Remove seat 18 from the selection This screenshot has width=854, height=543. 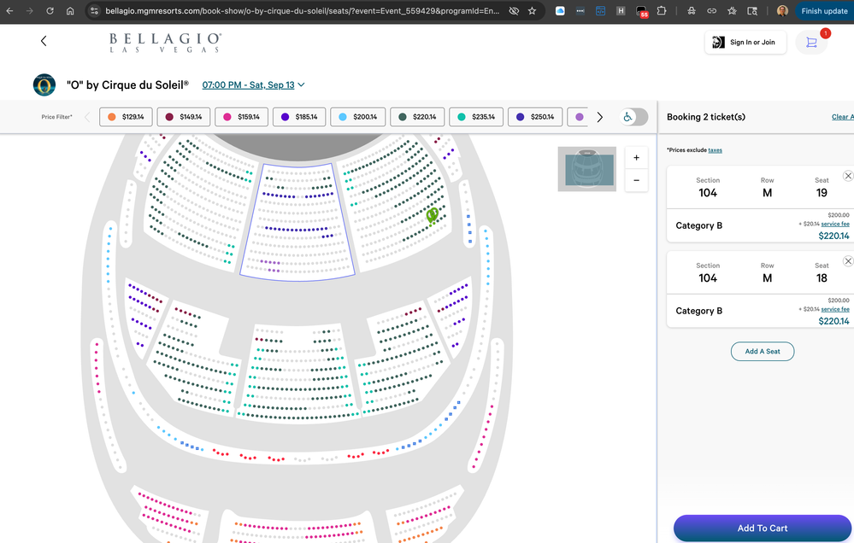point(847,261)
